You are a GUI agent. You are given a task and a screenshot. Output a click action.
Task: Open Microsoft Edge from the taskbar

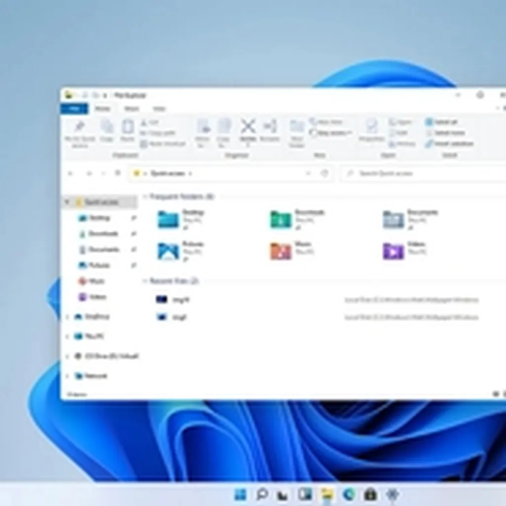(x=349, y=494)
